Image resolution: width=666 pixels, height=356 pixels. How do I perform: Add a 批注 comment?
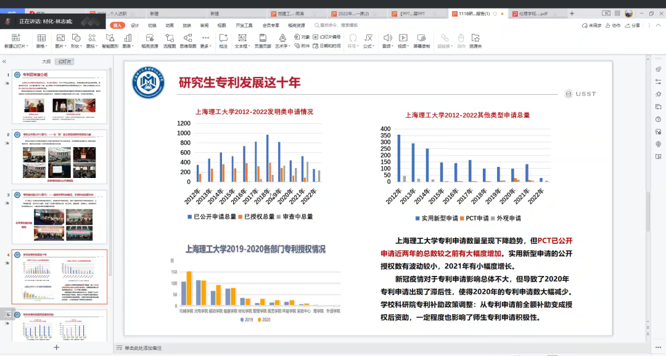[223, 41]
